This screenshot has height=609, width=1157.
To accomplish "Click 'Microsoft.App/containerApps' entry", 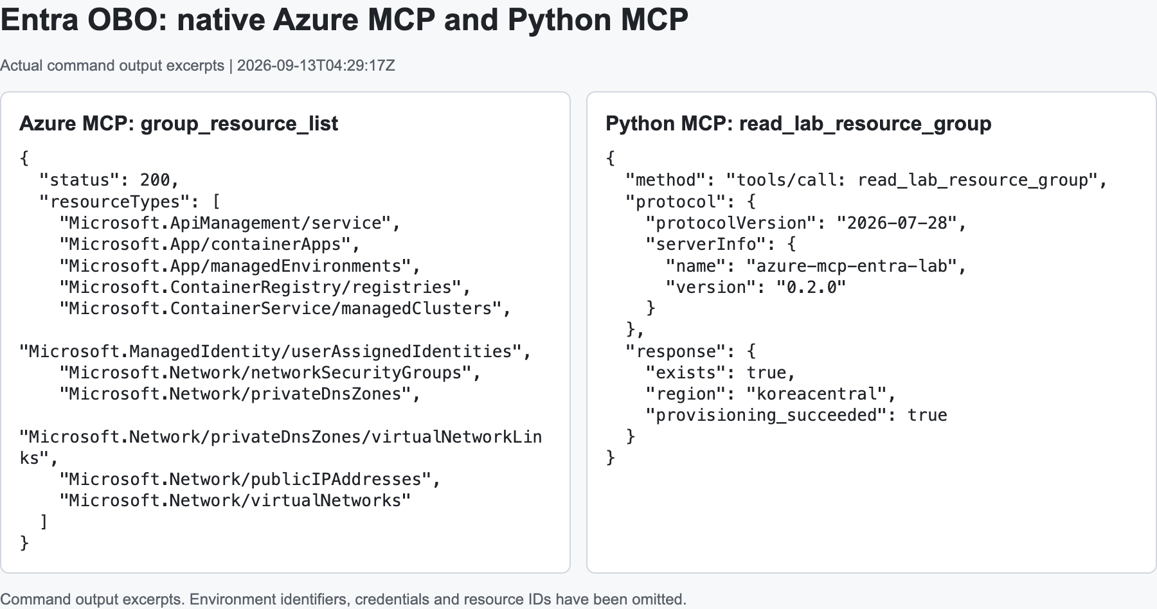I will 210,244.
